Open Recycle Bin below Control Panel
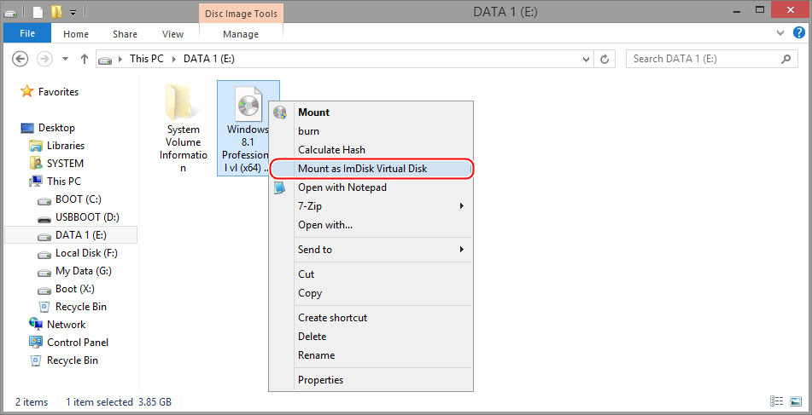812x415 pixels. (x=72, y=360)
